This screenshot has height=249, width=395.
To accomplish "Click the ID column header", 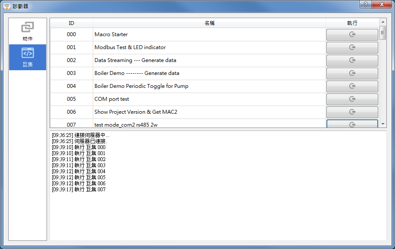I will [72, 23].
